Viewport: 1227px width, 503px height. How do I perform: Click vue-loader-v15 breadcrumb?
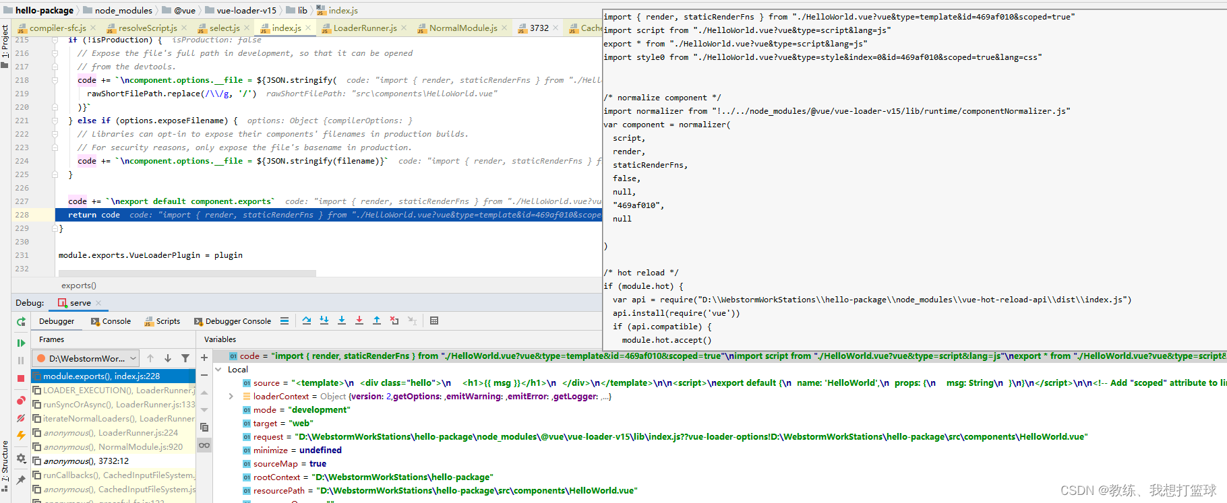[241, 10]
